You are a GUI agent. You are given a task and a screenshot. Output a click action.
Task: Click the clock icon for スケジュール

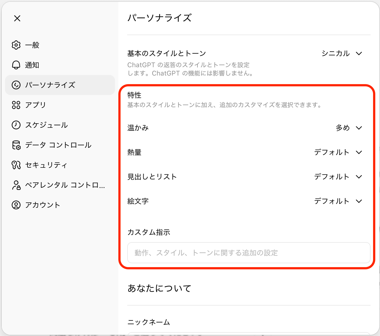[16, 125]
